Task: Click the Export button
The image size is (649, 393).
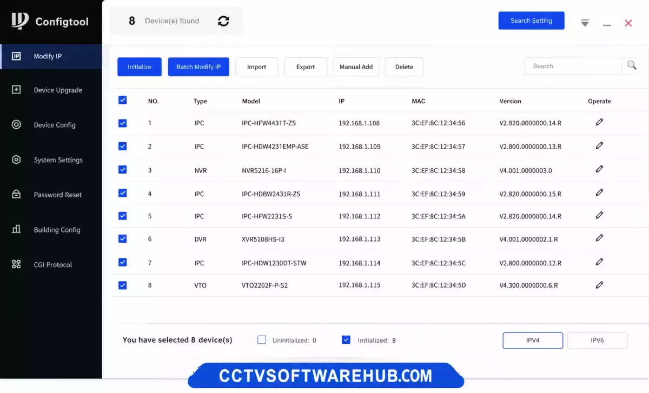Action: [306, 66]
